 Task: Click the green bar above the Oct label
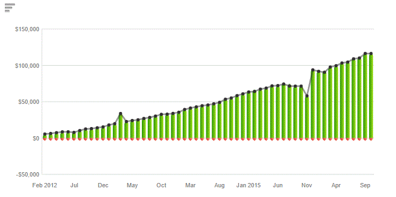[161, 126]
